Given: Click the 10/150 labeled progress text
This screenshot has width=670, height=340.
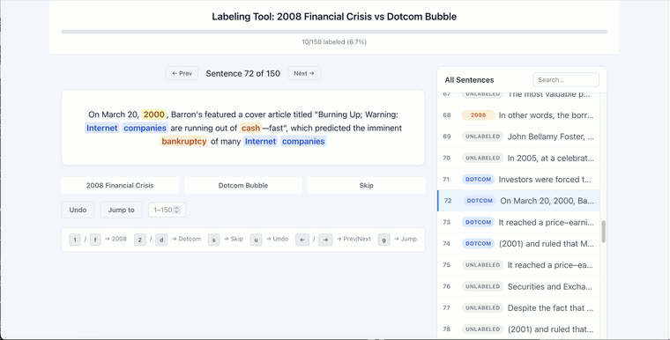Looking at the screenshot, I should 334,42.
